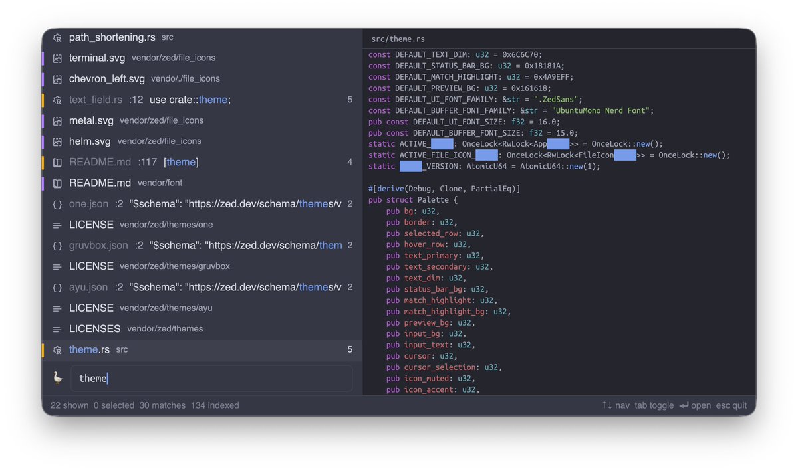
Task: Click the src/theme.rs preview header
Action: point(398,39)
